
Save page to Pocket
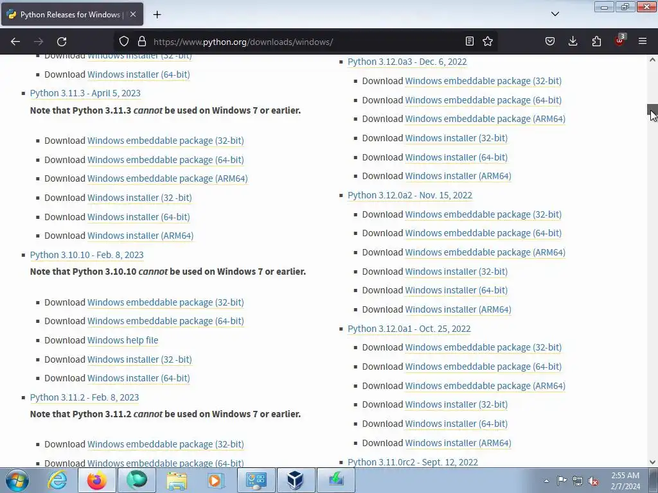tap(550, 41)
